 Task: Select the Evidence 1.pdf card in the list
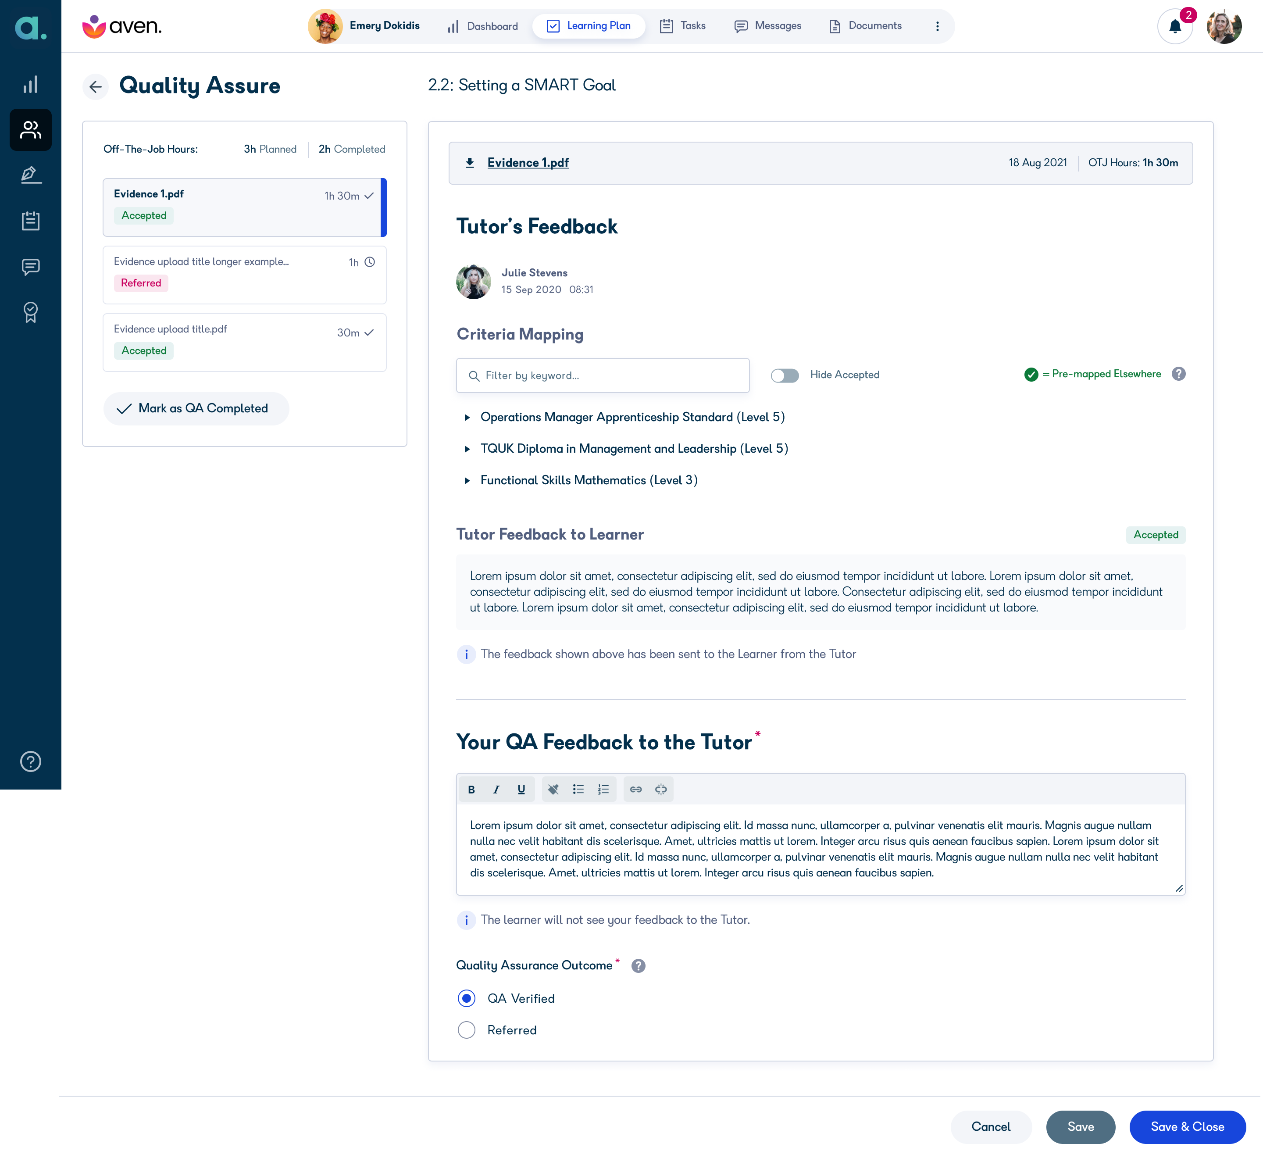(x=244, y=207)
